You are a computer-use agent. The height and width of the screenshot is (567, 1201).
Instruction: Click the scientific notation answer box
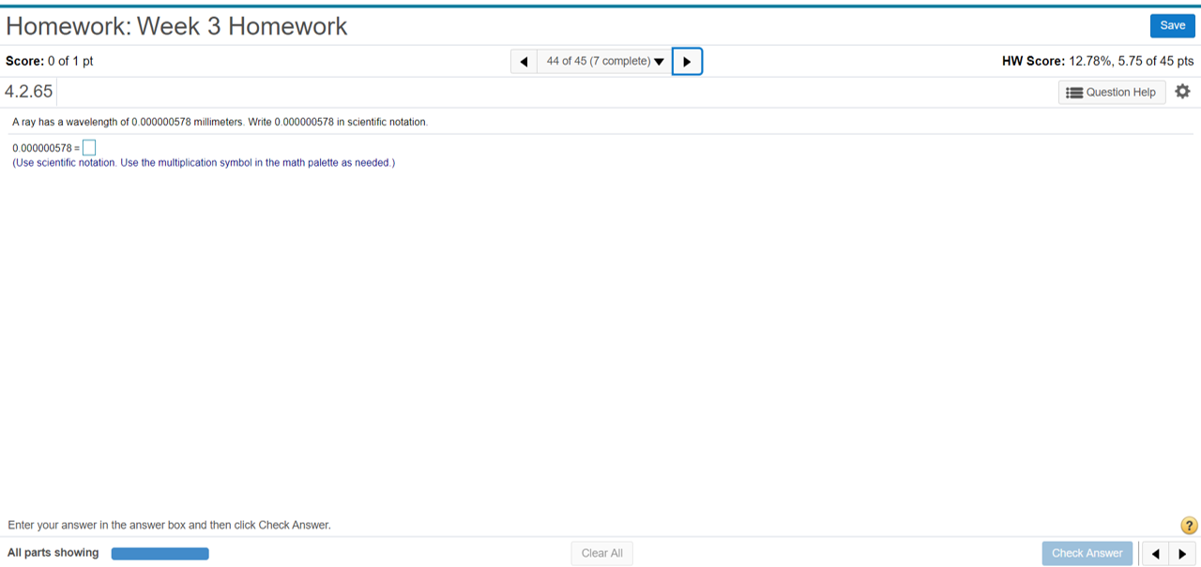click(89, 148)
